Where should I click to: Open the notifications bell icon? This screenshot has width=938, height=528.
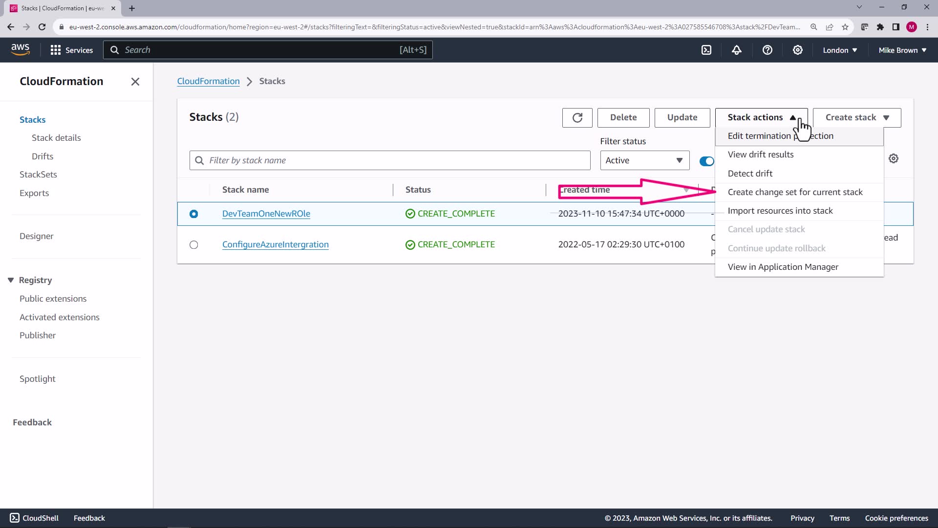pos(737,50)
